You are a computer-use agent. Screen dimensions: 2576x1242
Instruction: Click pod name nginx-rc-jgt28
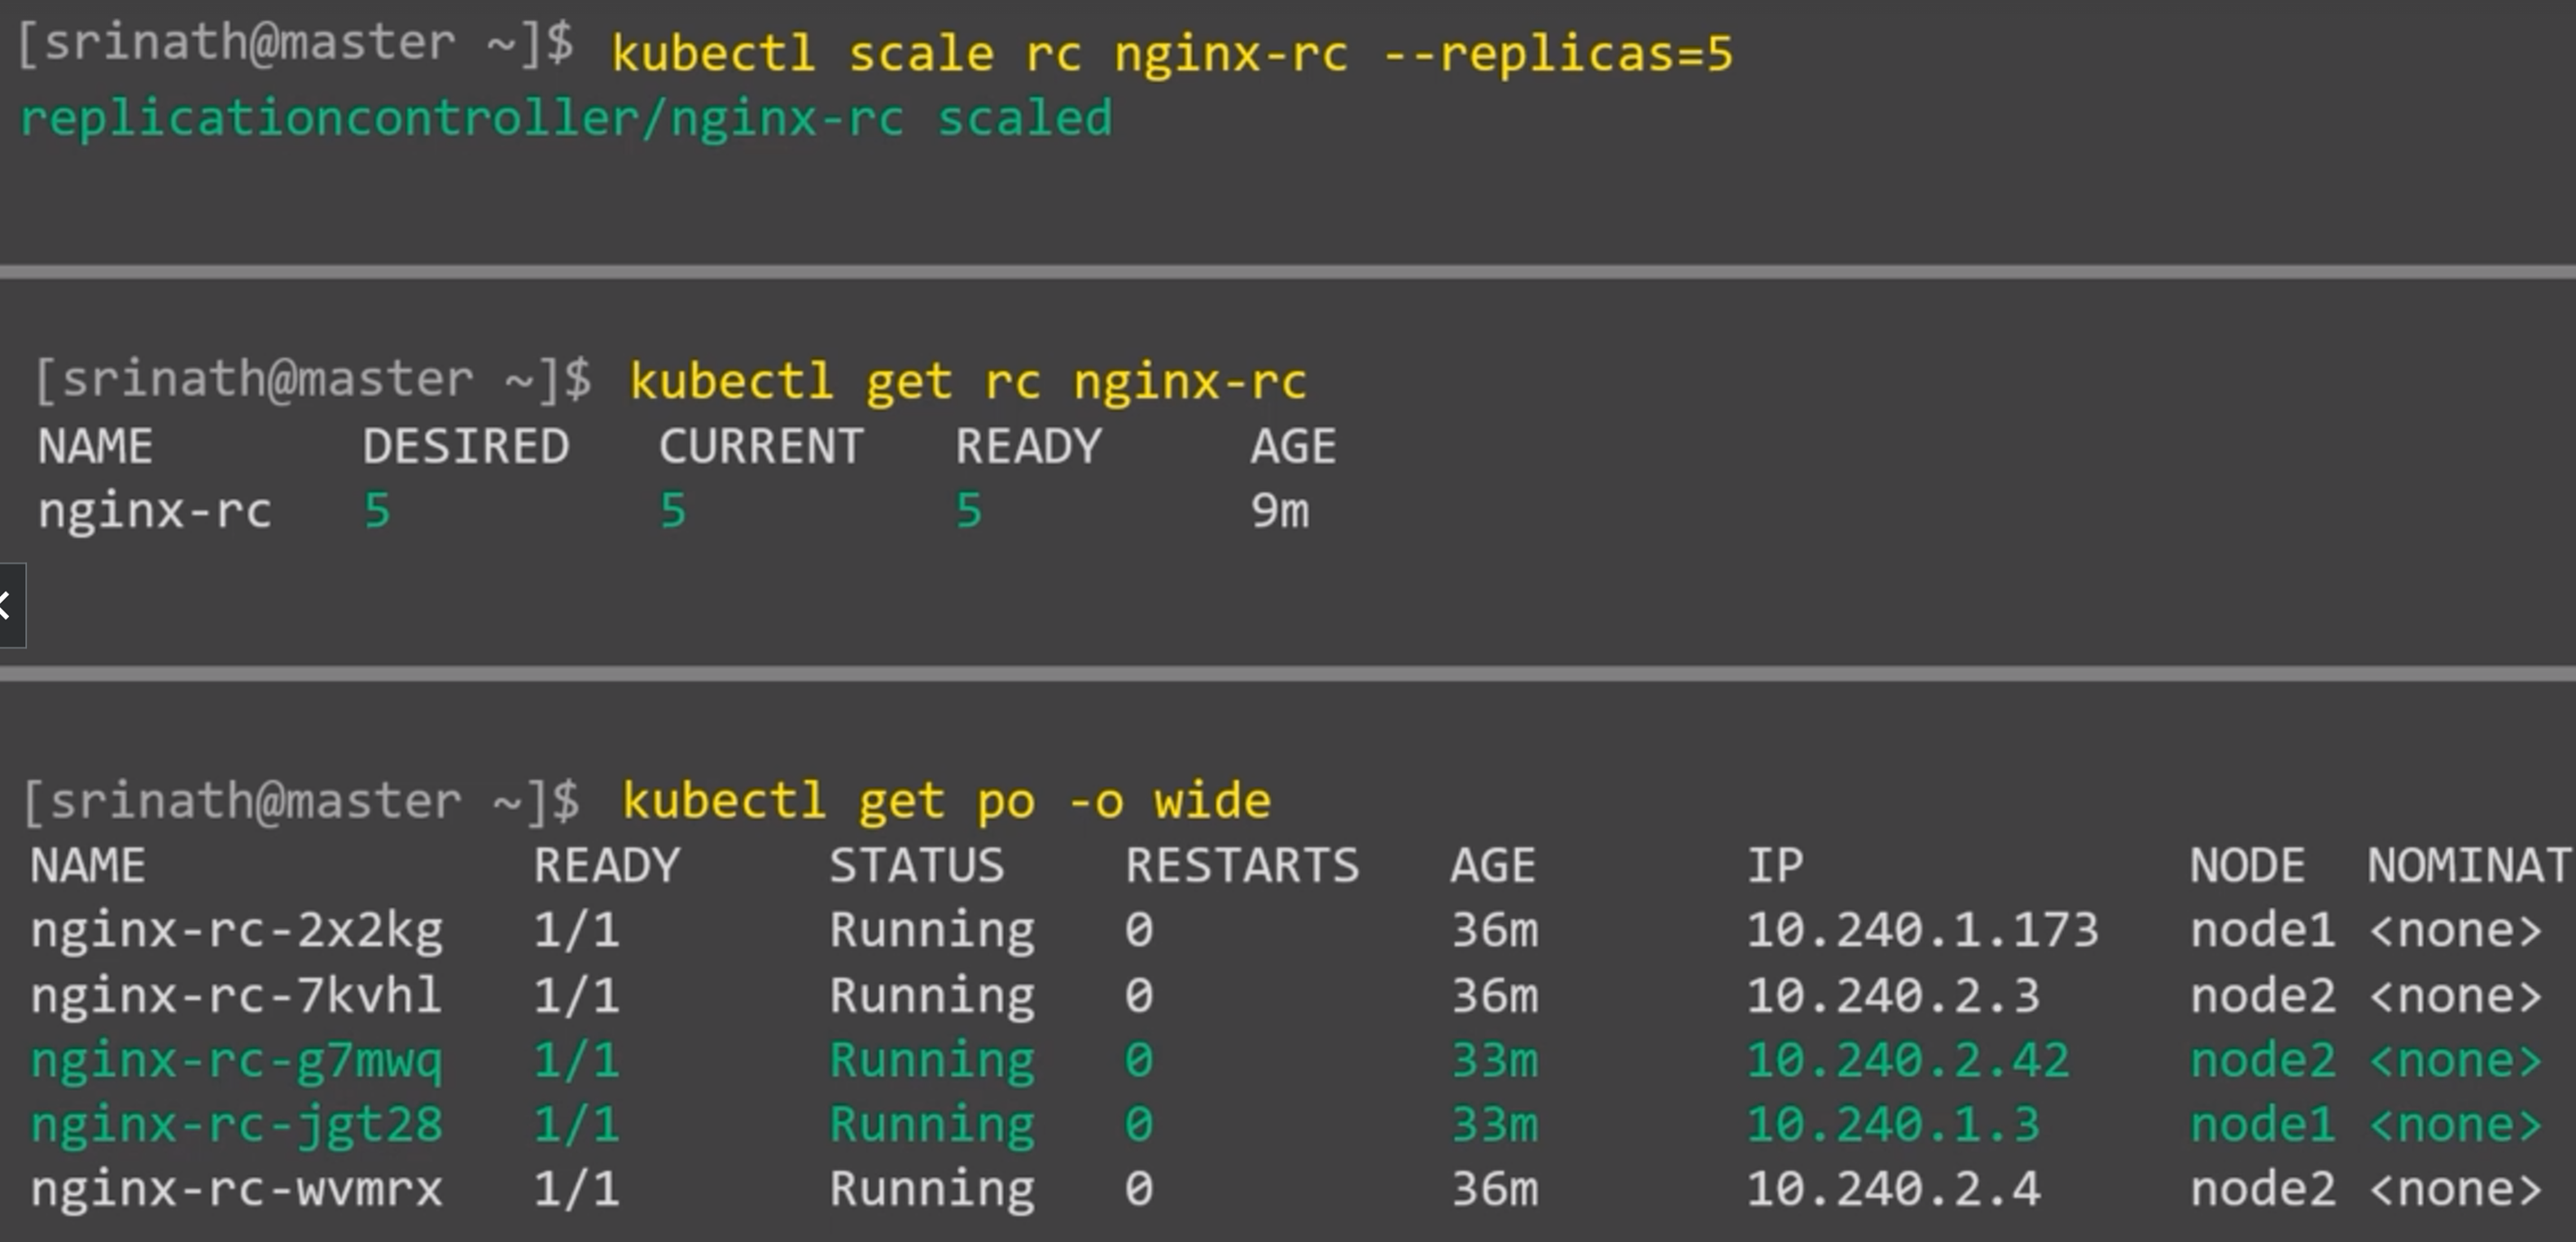point(236,1126)
